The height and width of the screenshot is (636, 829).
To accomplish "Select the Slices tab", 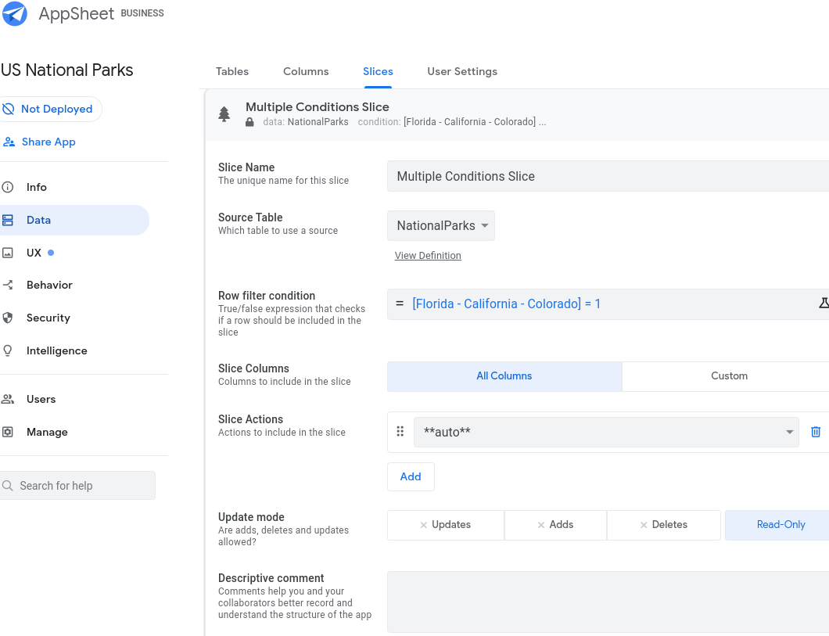I will click(x=378, y=71).
